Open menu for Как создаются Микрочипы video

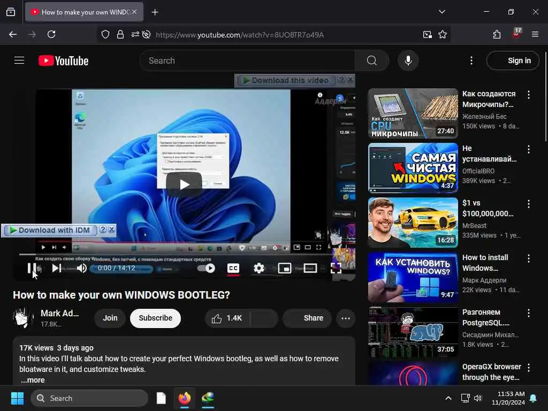(x=528, y=94)
